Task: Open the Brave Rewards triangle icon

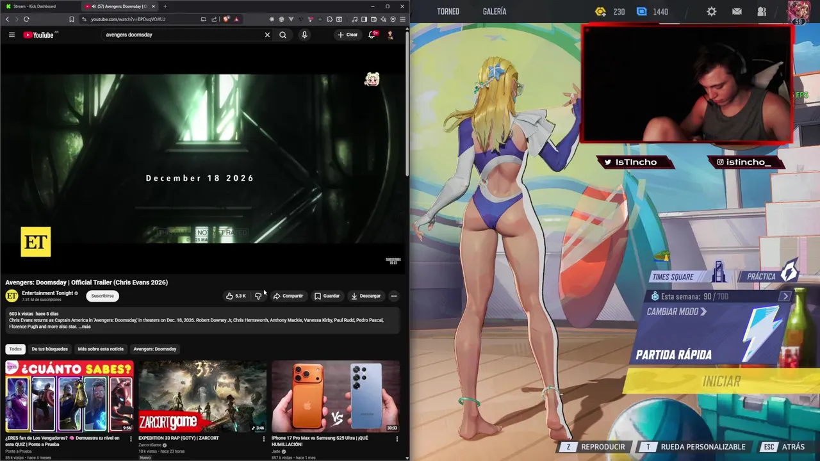Action: [x=236, y=19]
